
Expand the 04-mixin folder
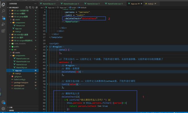[10, 34]
